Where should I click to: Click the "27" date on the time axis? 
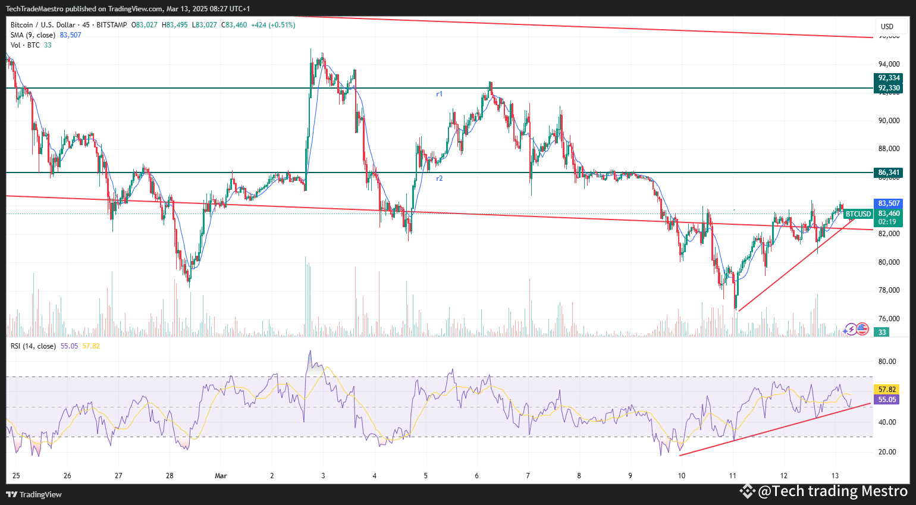pyautogui.click(x=118, y=476)
